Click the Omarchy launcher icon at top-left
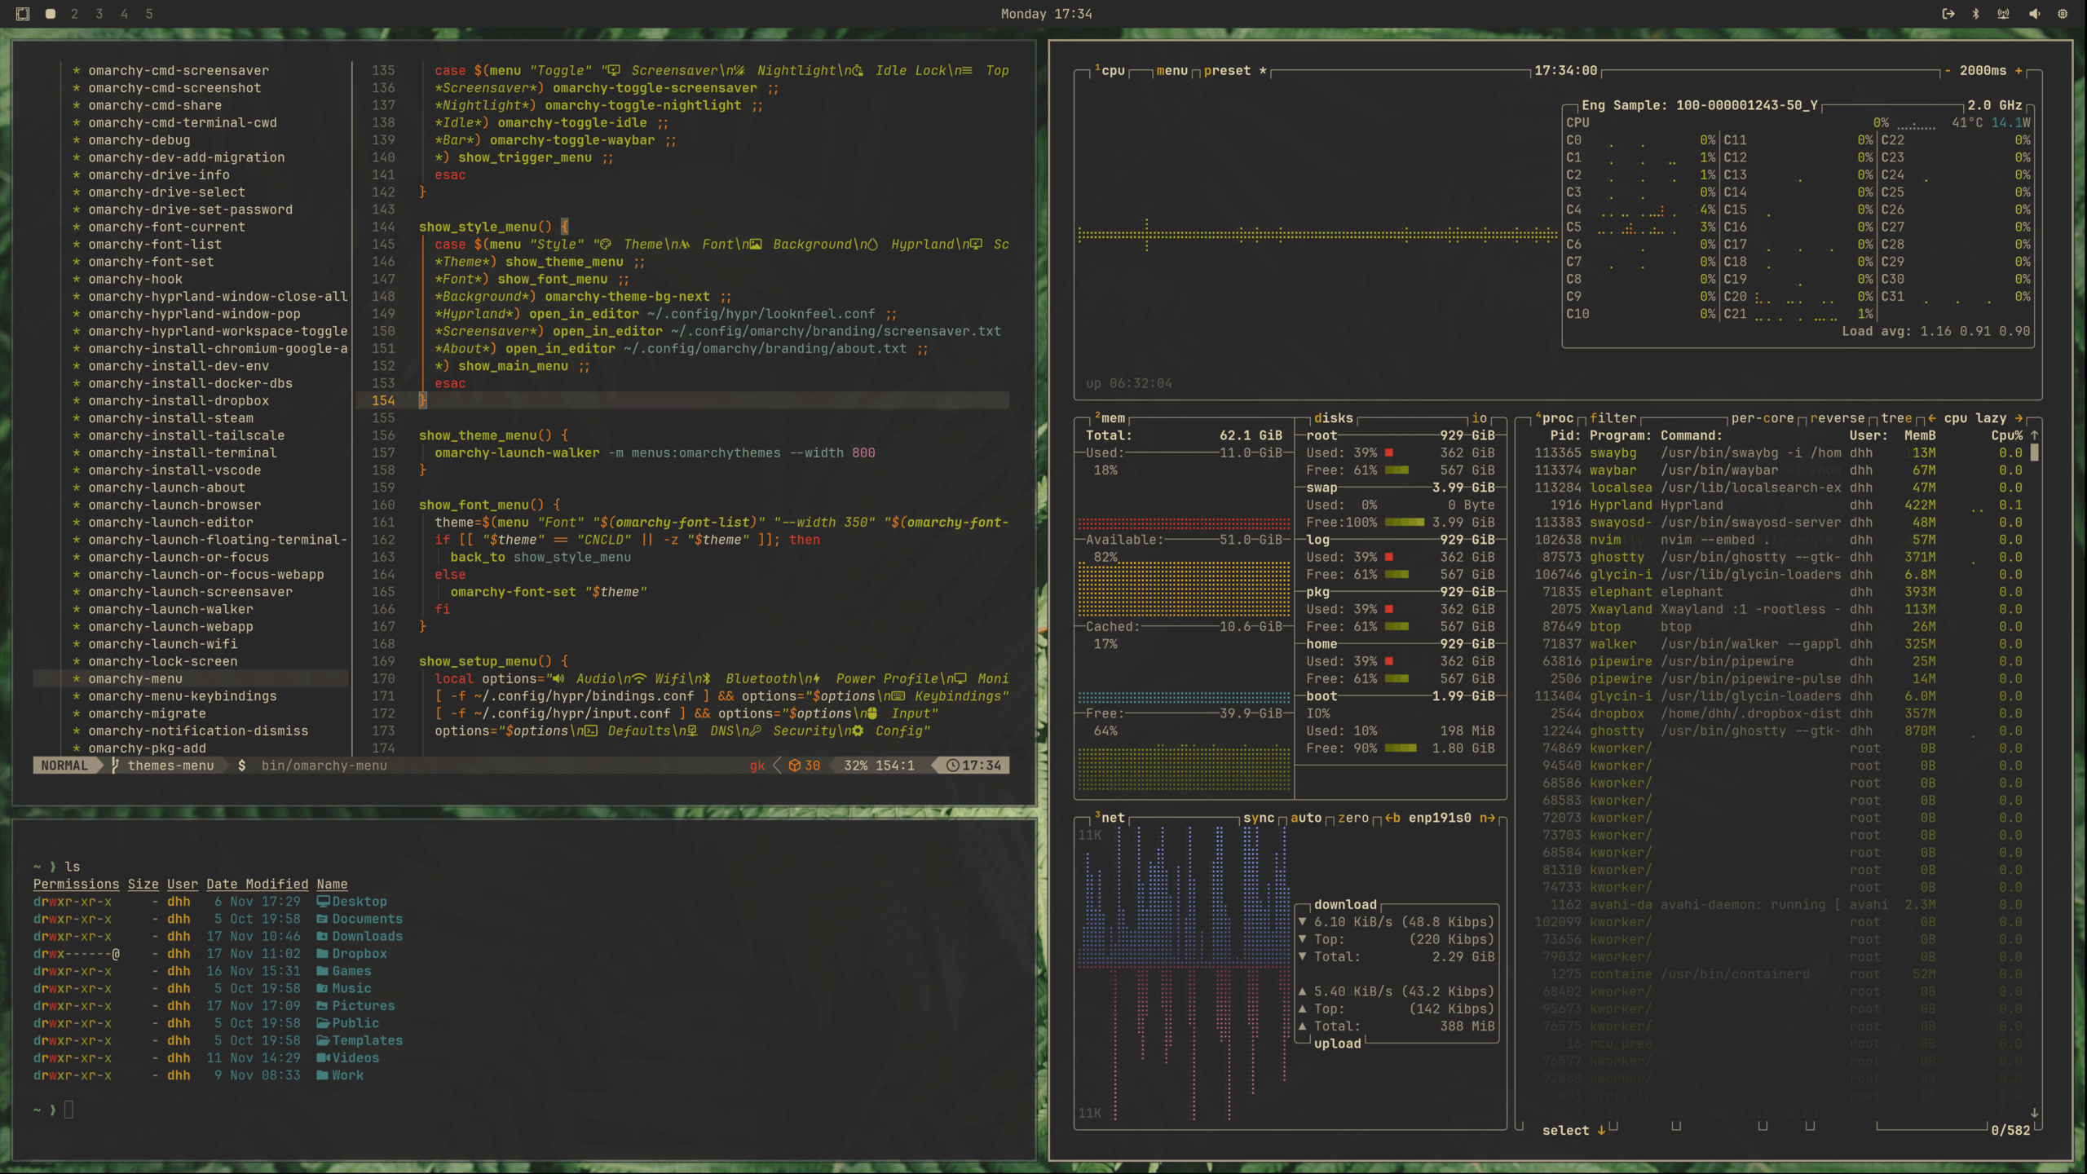 pyautogui.click(x=23, y=14)
